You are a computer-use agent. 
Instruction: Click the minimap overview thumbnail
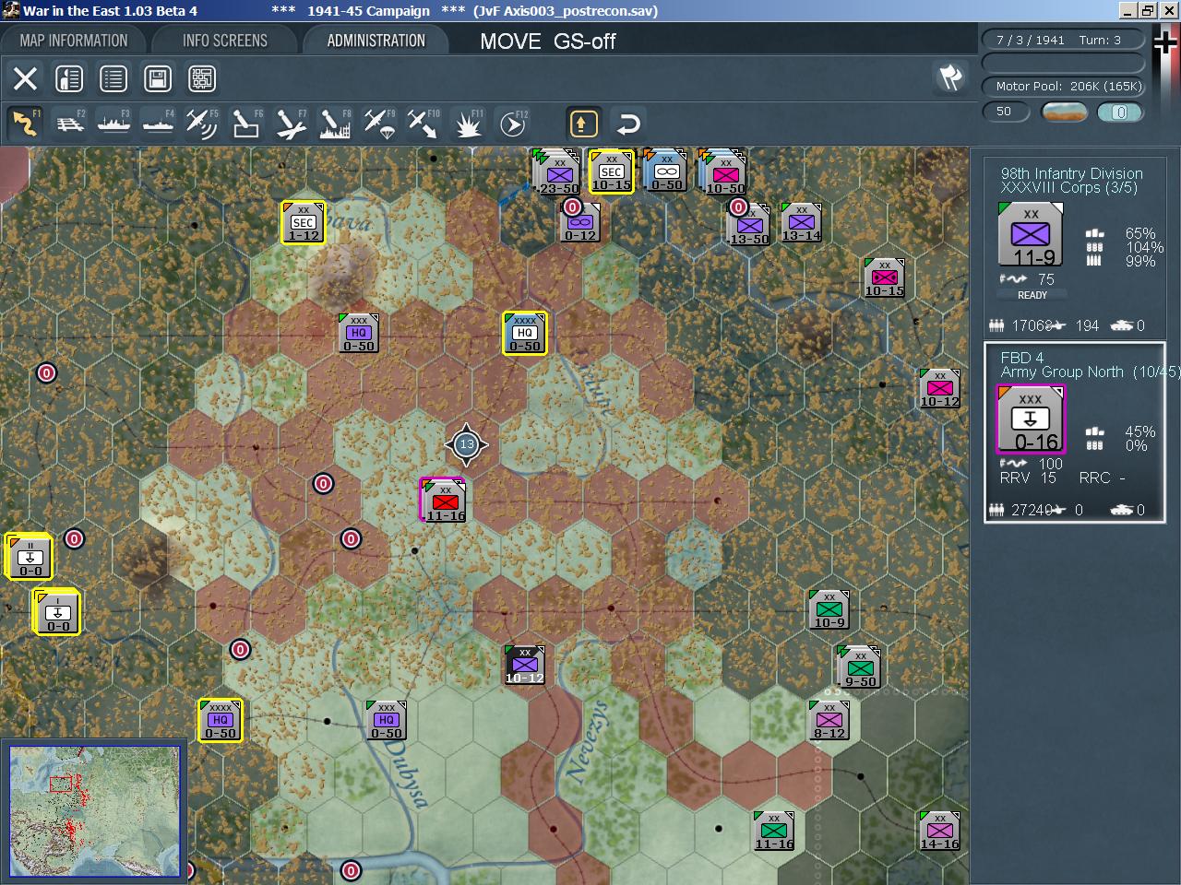point(94,811)
